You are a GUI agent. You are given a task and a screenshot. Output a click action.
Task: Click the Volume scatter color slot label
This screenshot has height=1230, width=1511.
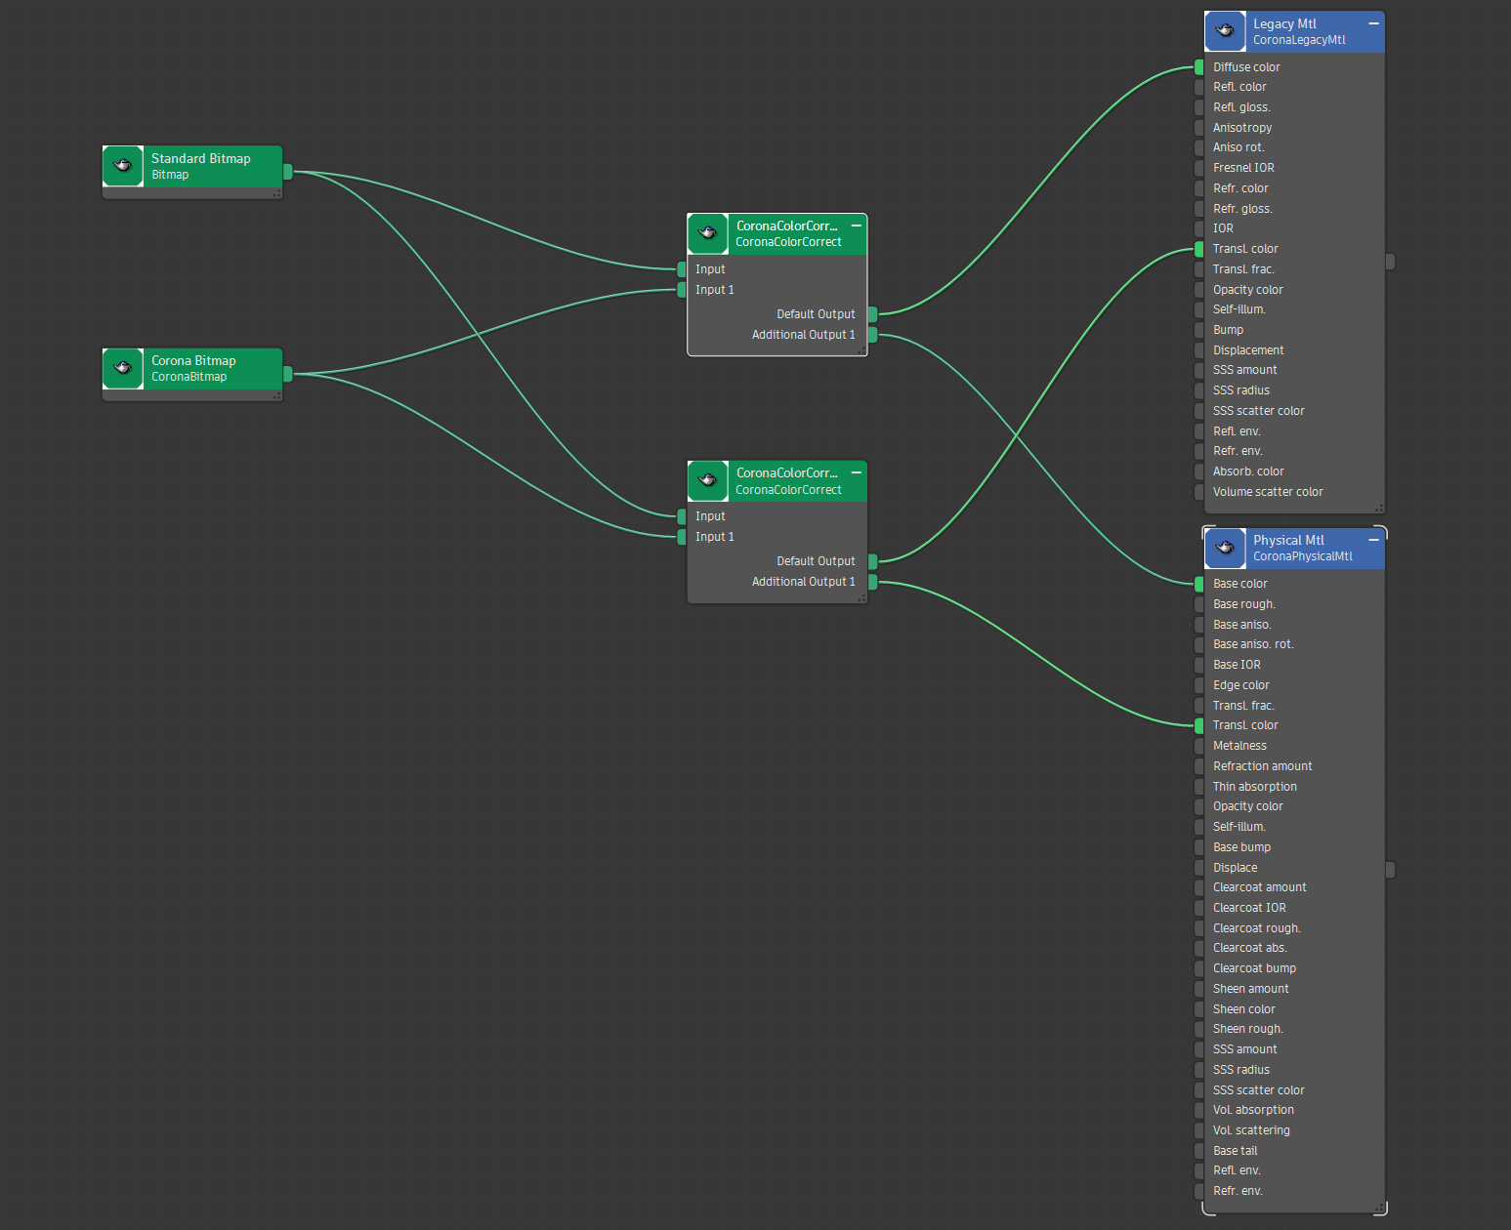pyautogui.click(x=1268, y=492)
